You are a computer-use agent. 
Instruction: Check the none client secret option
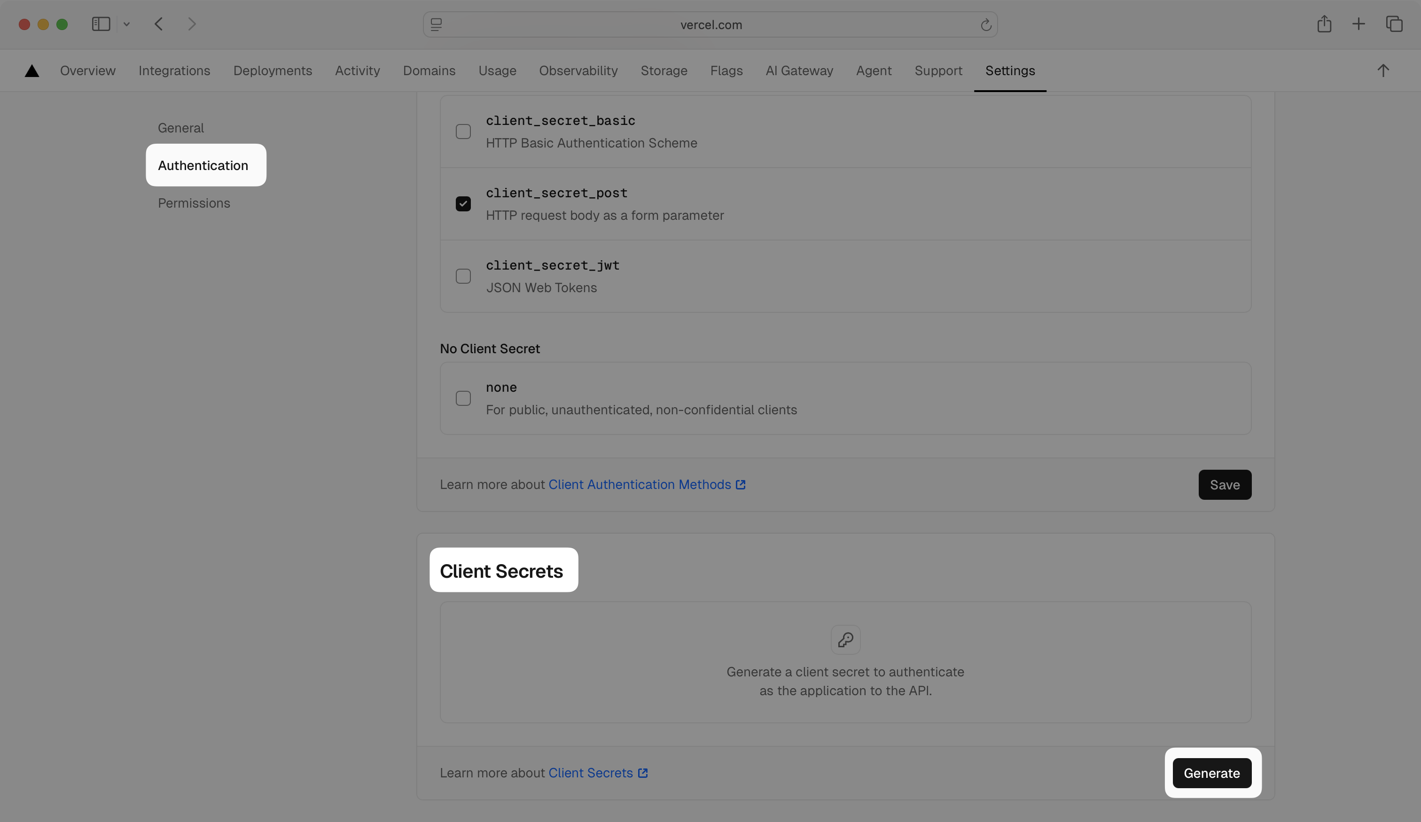pyautogui.click(x=463, y=398)
